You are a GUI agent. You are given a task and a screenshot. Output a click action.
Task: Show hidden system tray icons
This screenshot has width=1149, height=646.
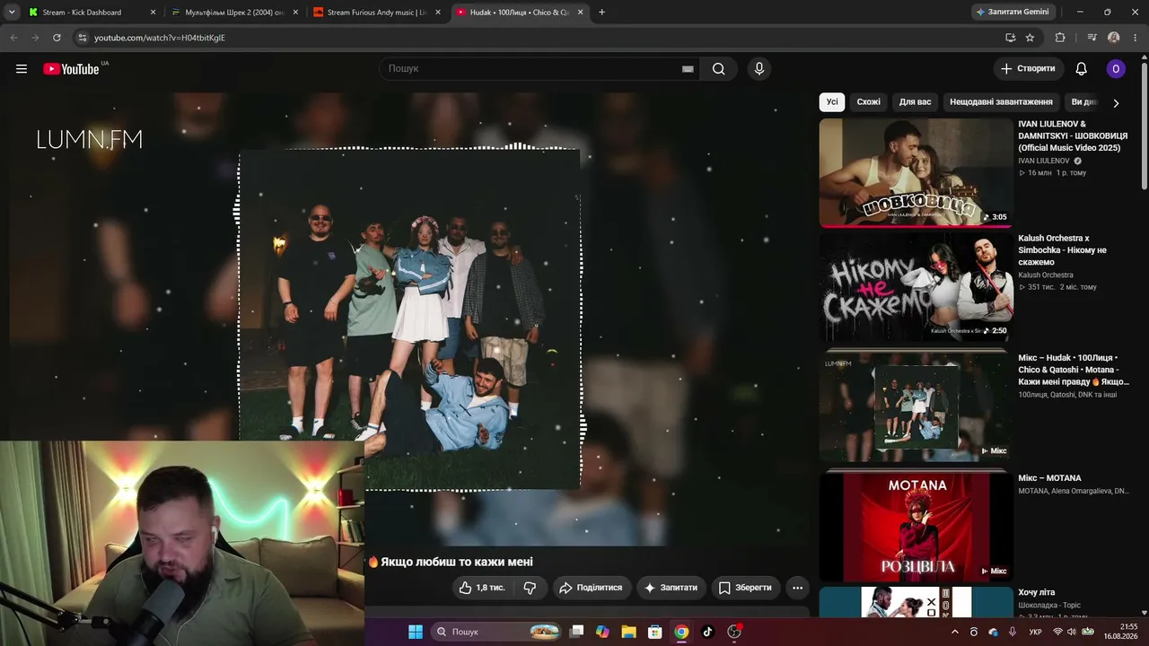click(954, 632)
